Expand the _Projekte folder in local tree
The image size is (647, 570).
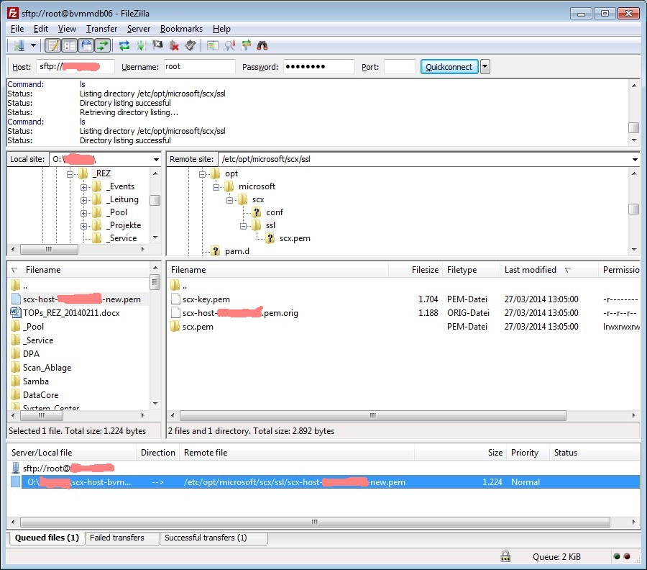pyautogui.click(x=84, y=226)
